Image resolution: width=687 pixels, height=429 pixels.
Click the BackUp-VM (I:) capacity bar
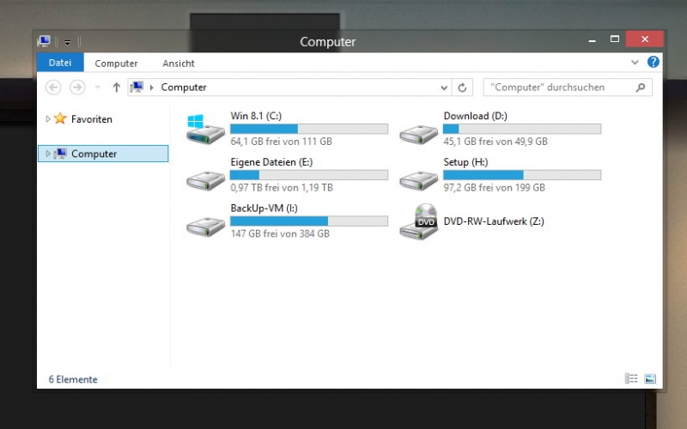(x=309, y=221)
